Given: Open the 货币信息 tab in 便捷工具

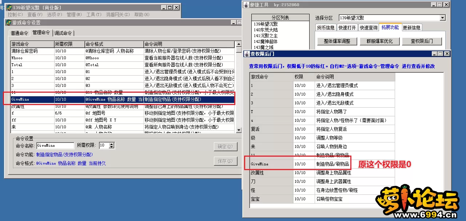Looking at the screenshot, I should tap(326, 28).
